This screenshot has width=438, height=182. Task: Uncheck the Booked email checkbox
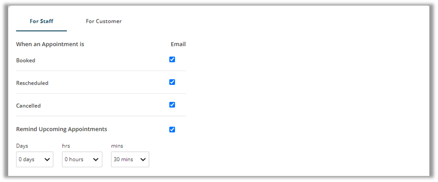tap(172, 60)
